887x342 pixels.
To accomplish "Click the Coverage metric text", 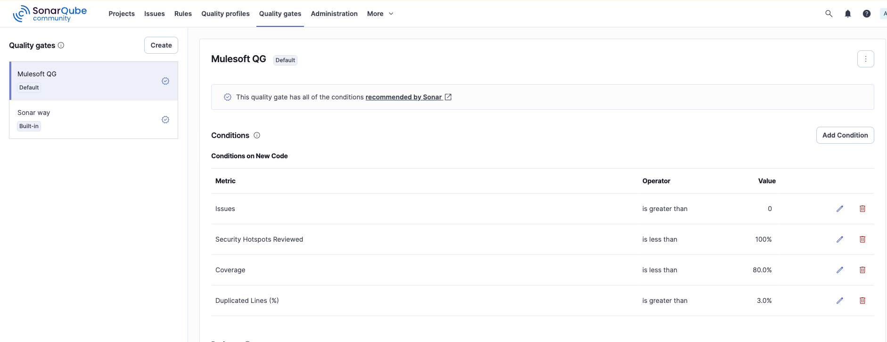I will coord(230,270).
